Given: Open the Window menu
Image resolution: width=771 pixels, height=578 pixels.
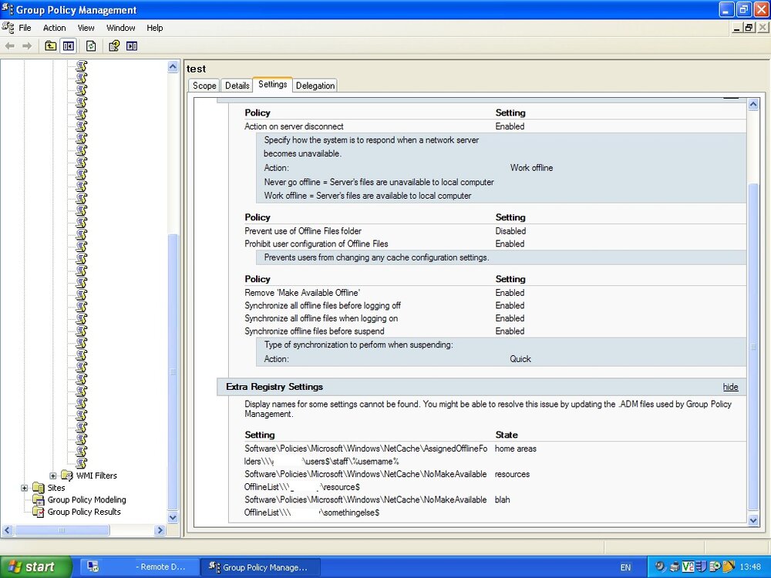Looking at the screenshot, I should (x=121, y=28).
